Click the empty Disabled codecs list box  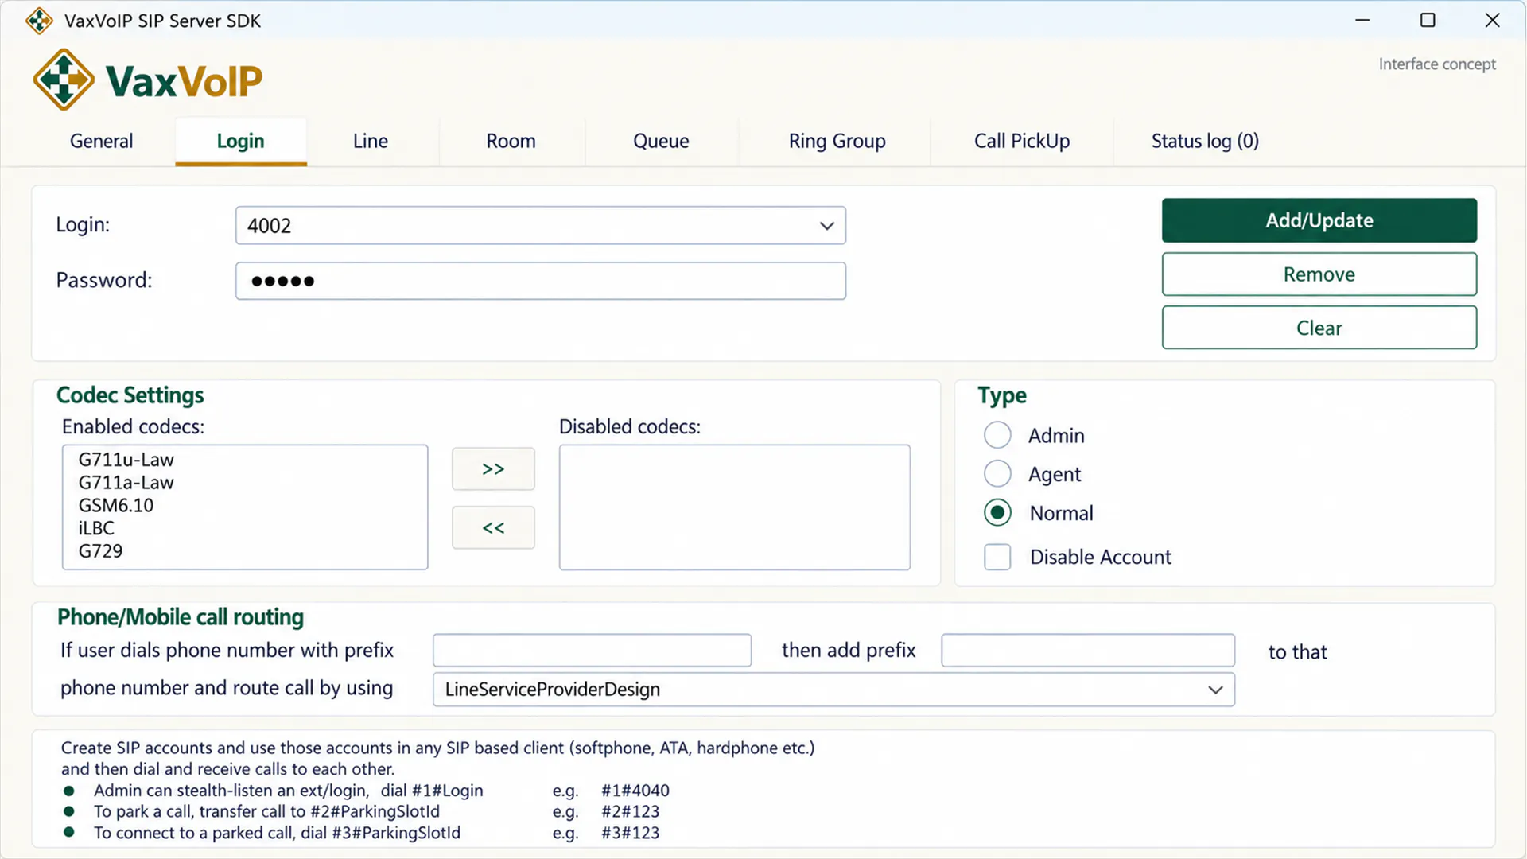coord(735,507)
